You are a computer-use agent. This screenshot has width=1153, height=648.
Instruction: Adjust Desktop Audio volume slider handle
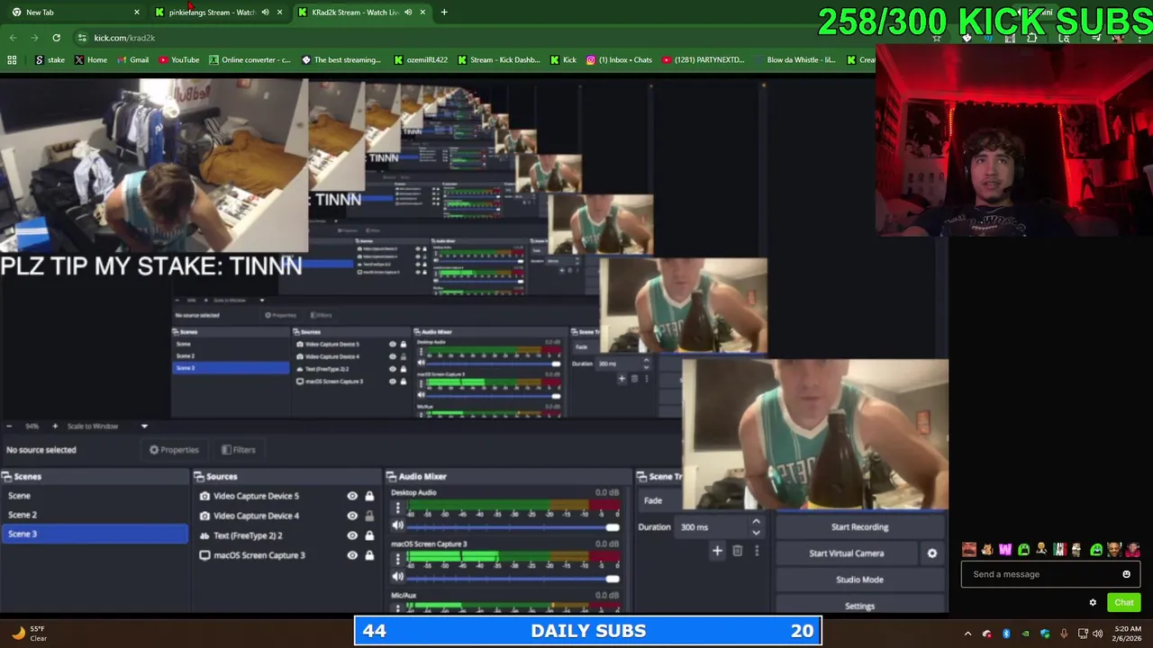613,526
